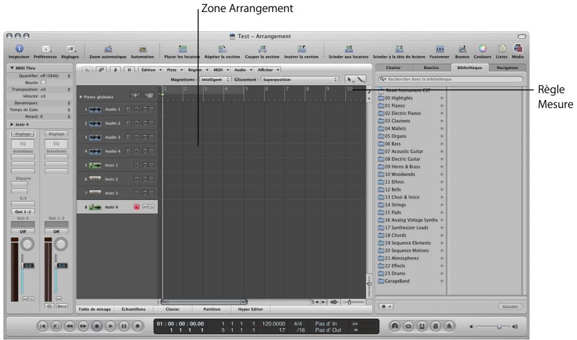Open the Piste menu dropdown
The width and height of the screenshot is (577, 340).
point(174,70)
